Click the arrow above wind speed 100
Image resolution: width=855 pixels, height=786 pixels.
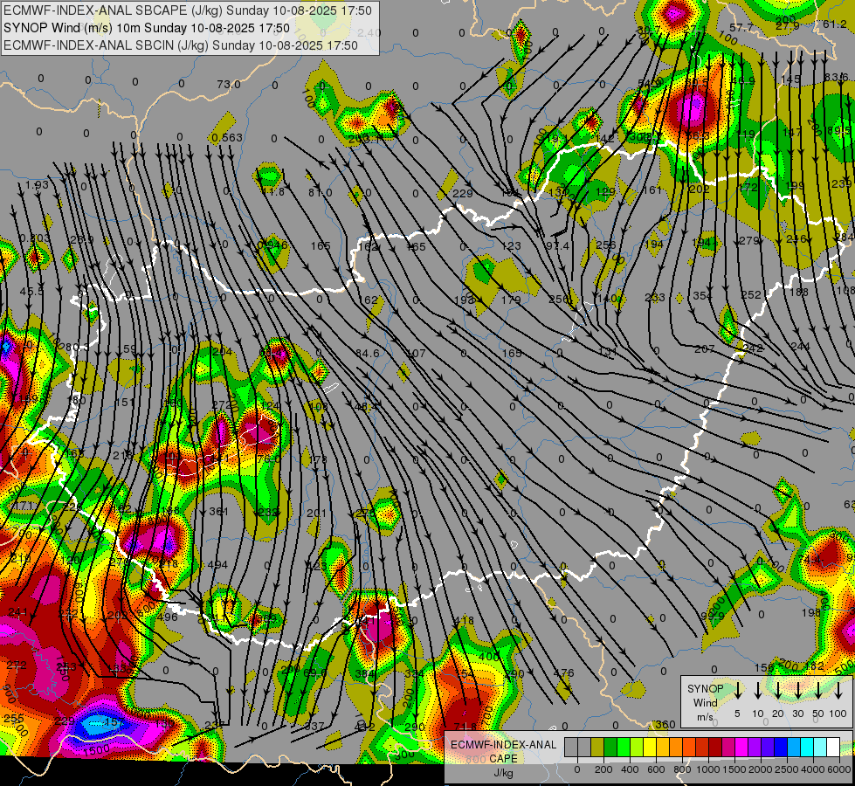838,690
